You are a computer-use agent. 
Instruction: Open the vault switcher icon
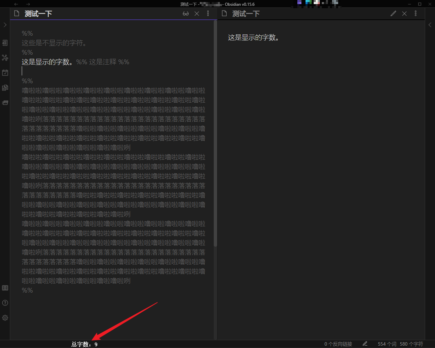[5, 288]
